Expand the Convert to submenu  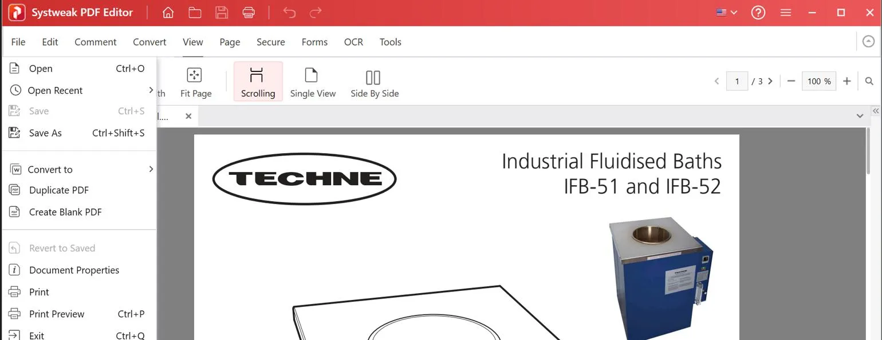pos(79,169)
